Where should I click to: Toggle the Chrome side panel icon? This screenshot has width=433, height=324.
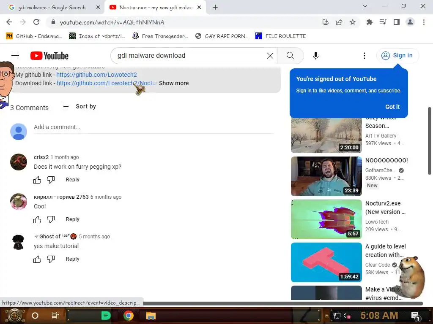pyautogui.click(x=397, y=22)
